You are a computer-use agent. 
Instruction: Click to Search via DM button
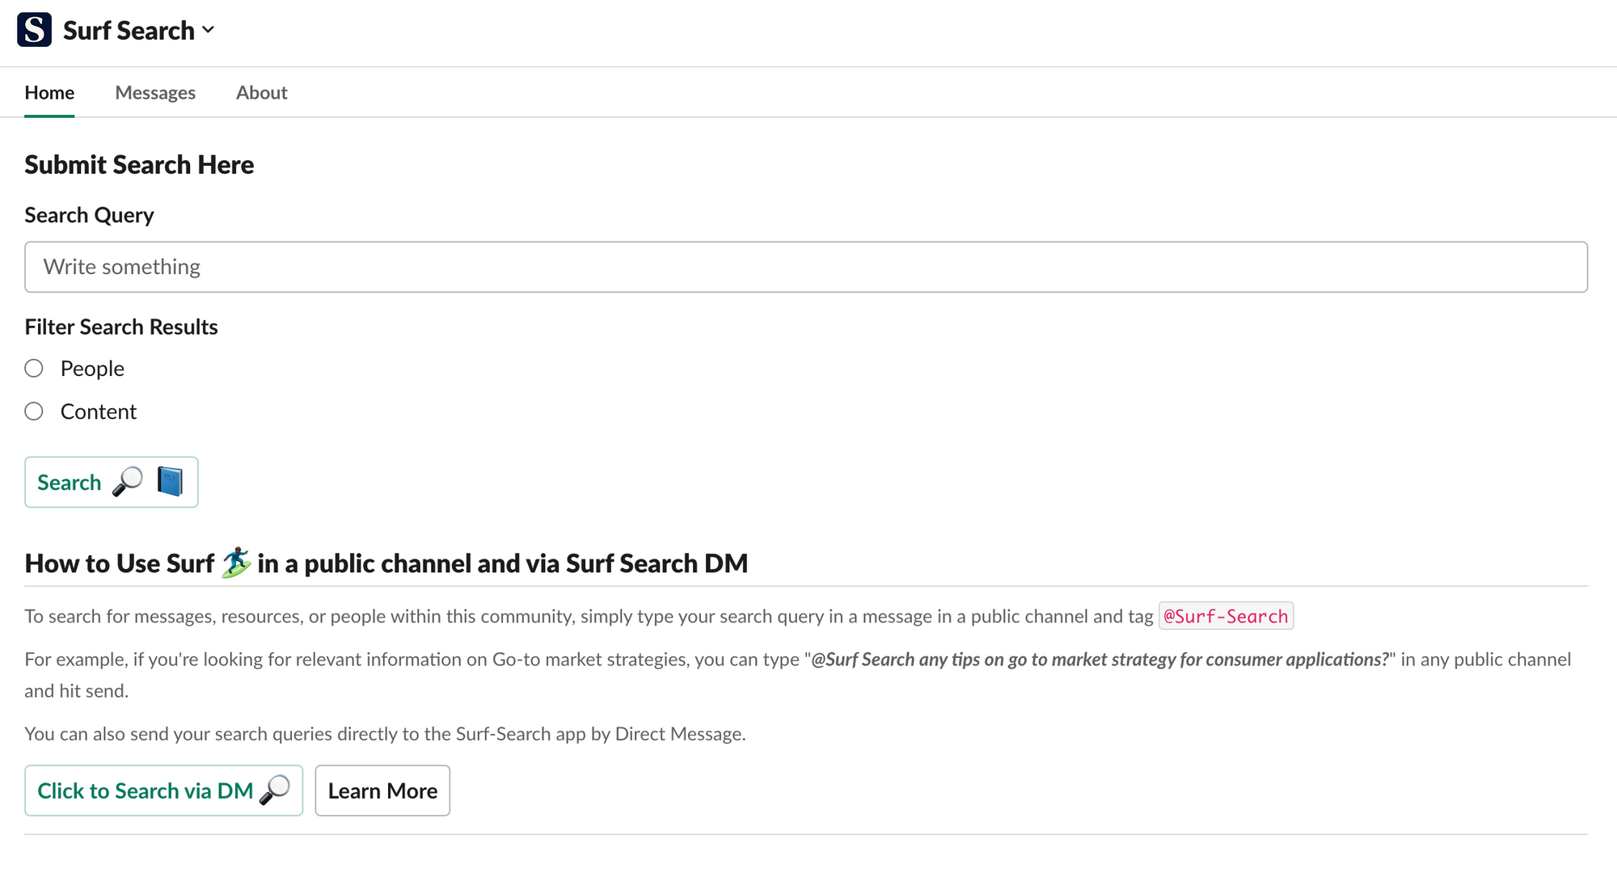pyautogui.click(x=163, y=791)
